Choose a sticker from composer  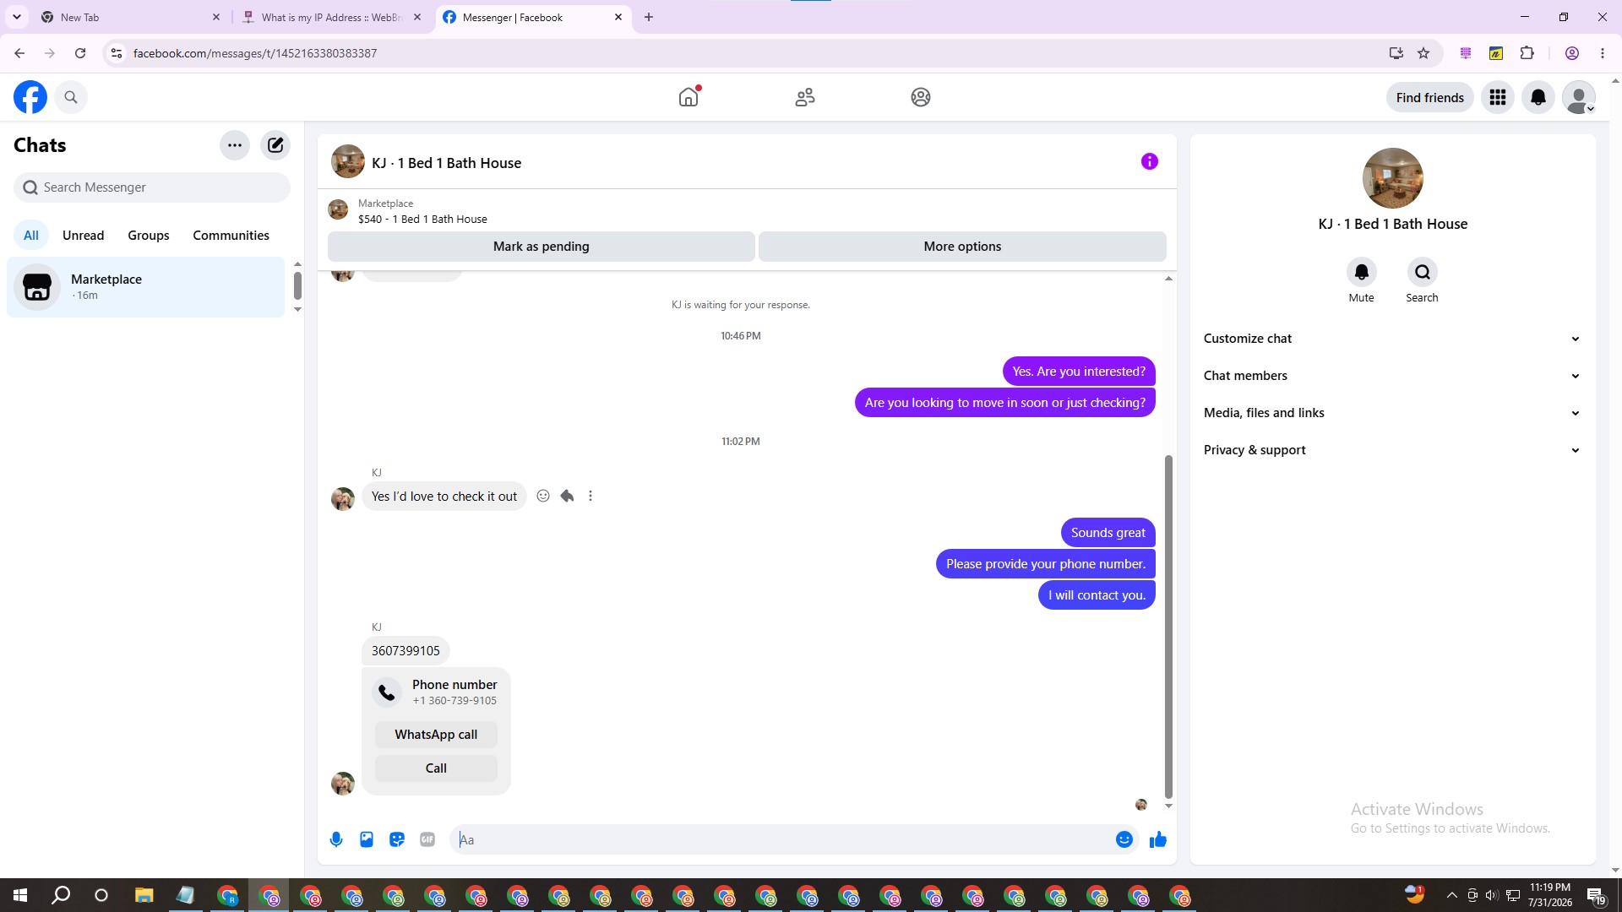coord(397,839)
